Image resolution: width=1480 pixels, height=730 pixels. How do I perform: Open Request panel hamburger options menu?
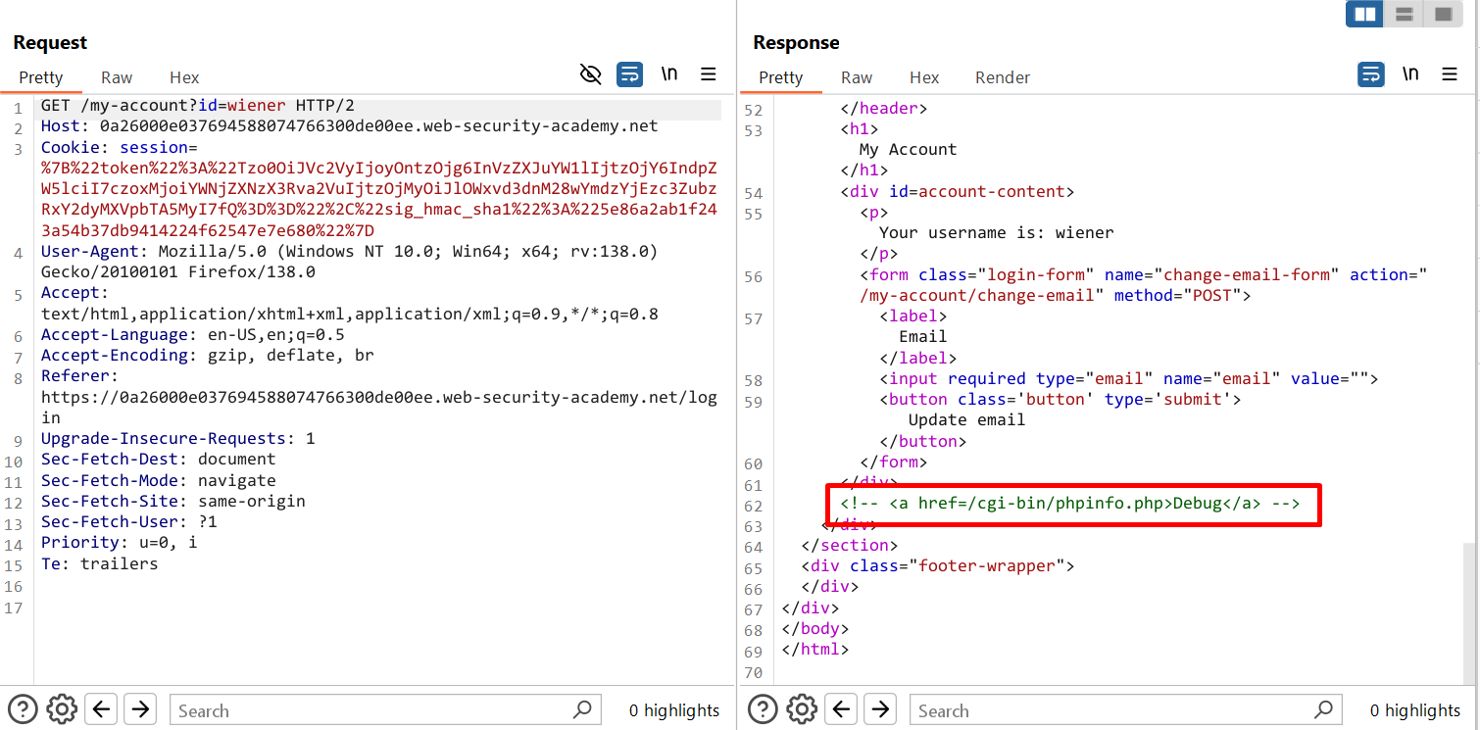pos(708,74)
